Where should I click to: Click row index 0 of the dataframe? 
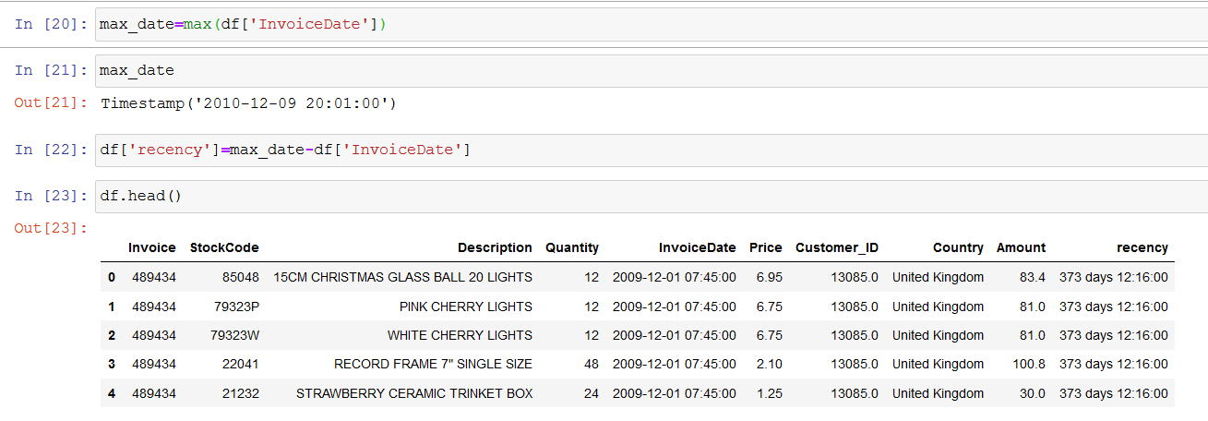tap(112, 277)
